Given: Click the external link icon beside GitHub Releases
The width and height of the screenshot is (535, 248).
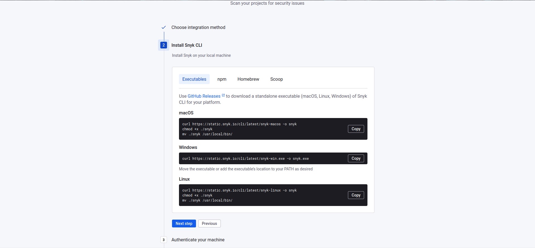Looking at the screenshot, I should pos(223,95).
